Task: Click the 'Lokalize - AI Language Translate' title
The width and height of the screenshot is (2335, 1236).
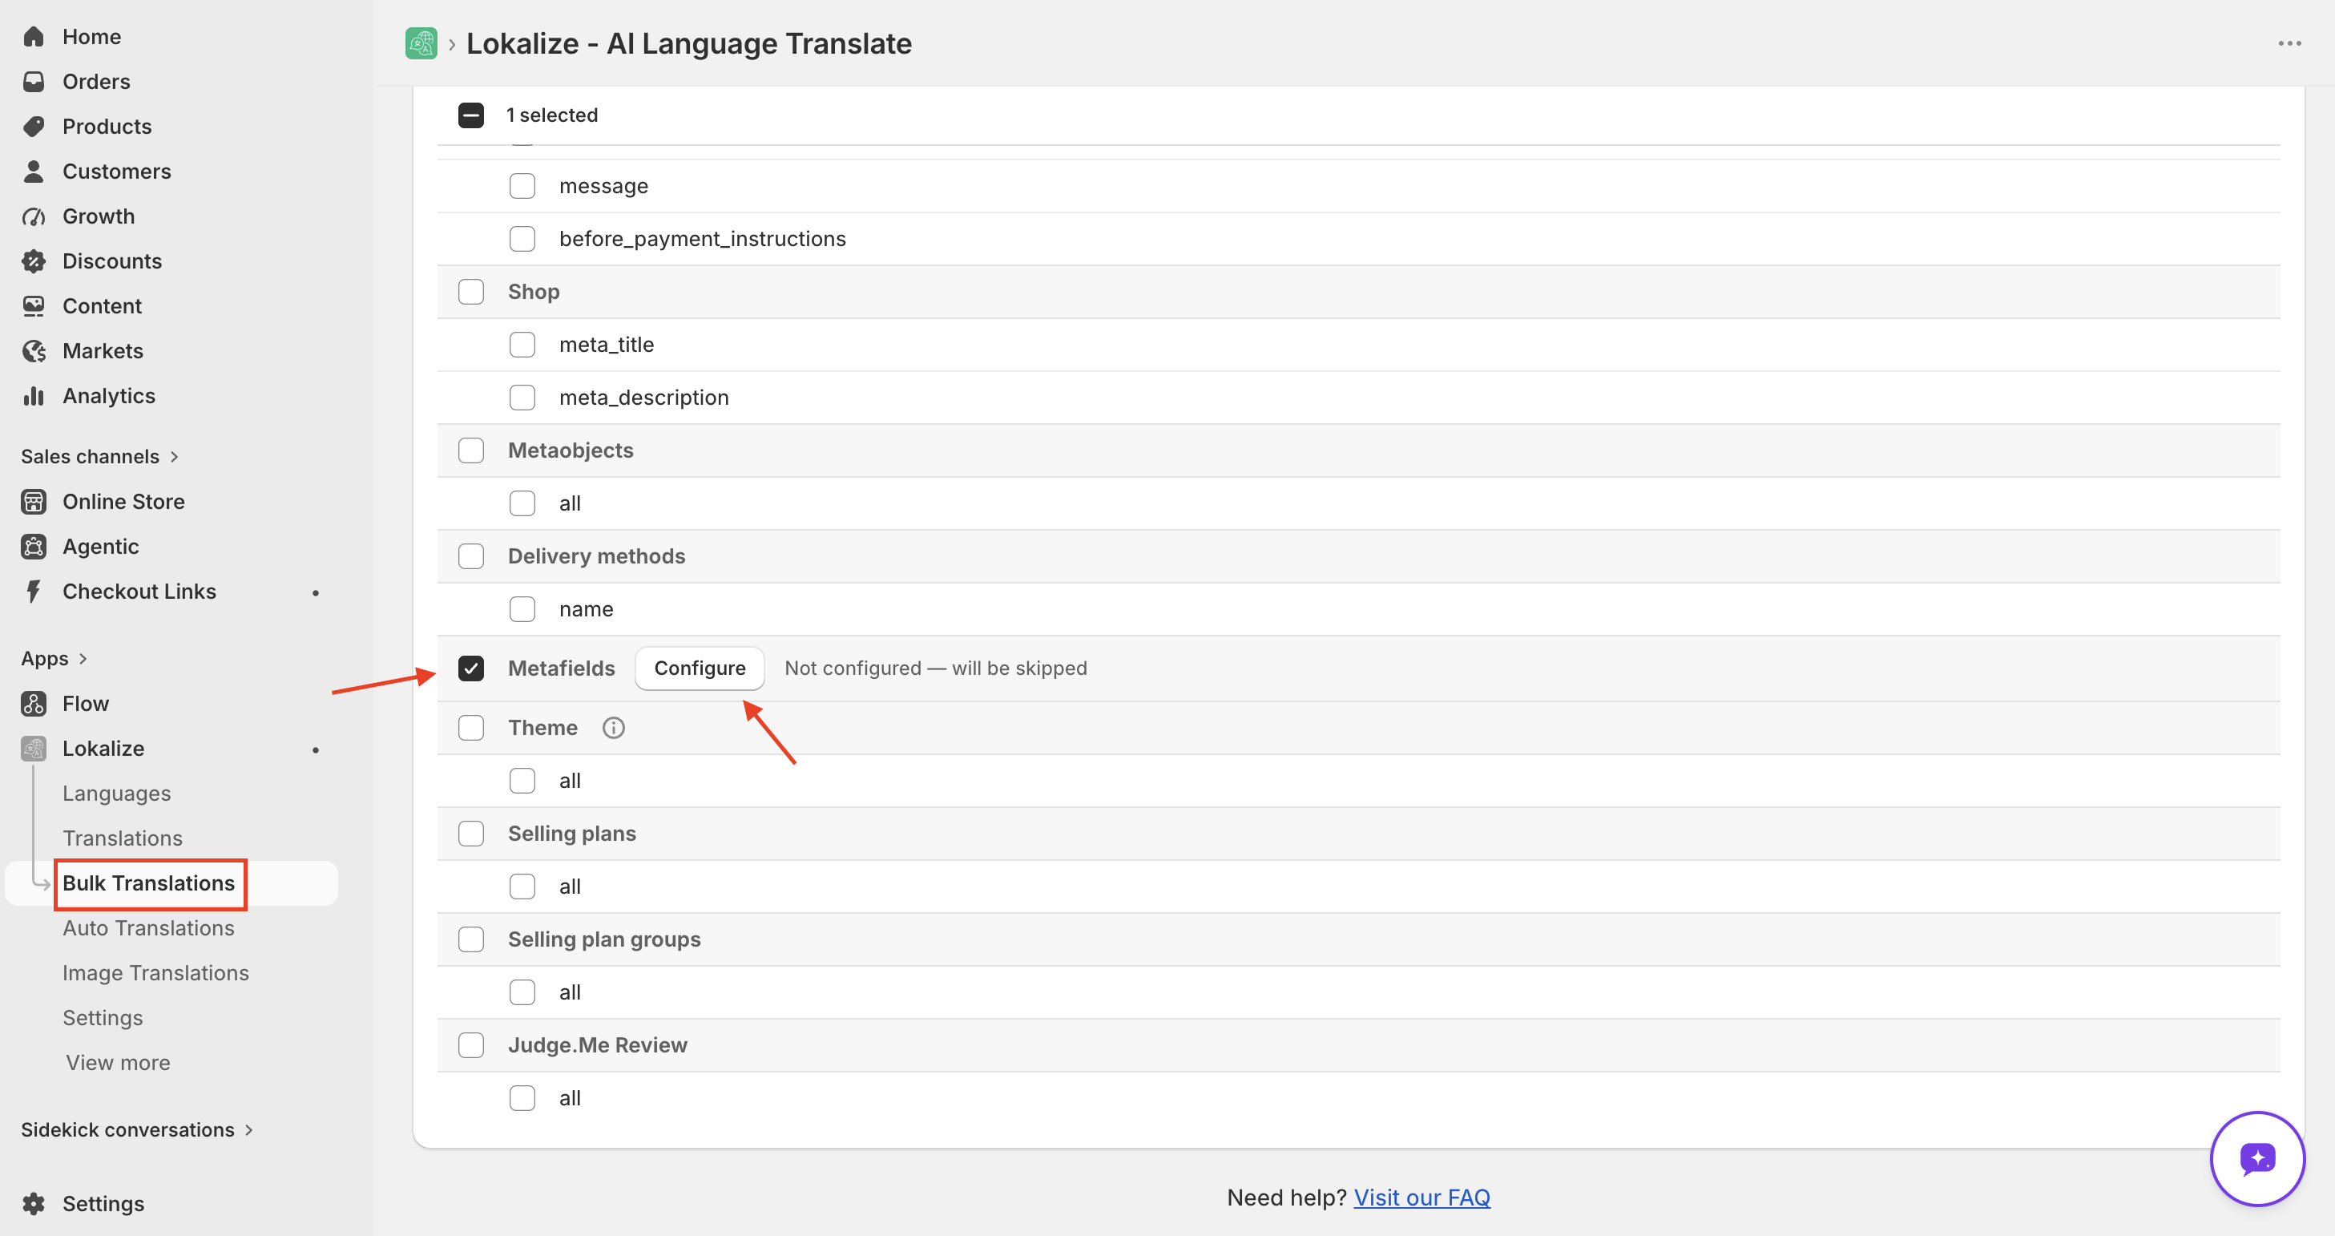Action: [x=689, y=43]
